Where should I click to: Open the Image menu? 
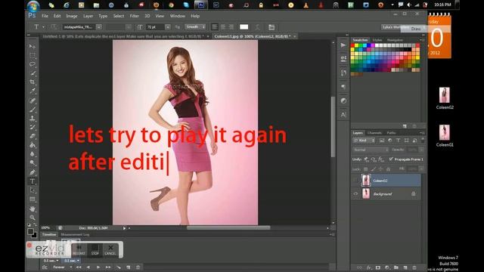72,16
